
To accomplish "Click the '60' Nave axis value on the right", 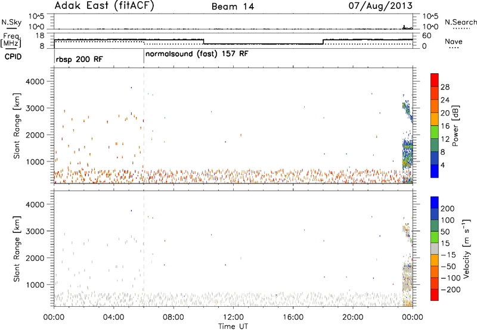I will [x=427, y=36].
